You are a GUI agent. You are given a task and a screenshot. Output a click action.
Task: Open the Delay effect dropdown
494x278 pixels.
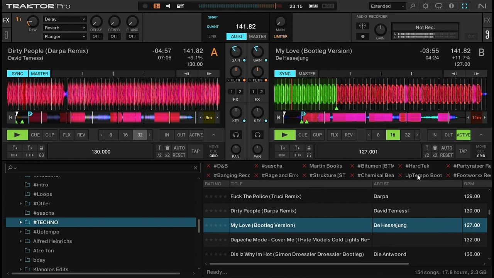(x=64, y=19)
